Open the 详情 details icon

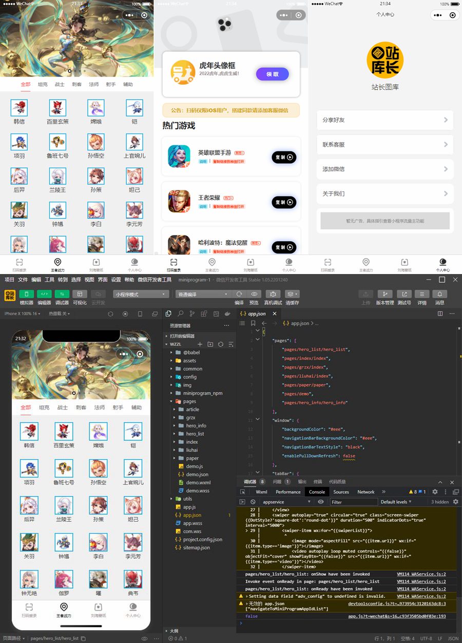[421, 294]
